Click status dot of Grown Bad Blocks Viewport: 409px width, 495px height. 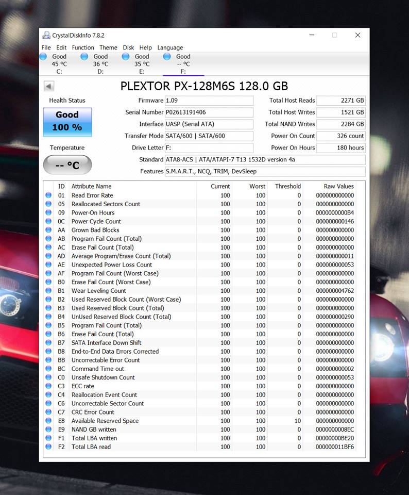[48, 230]
